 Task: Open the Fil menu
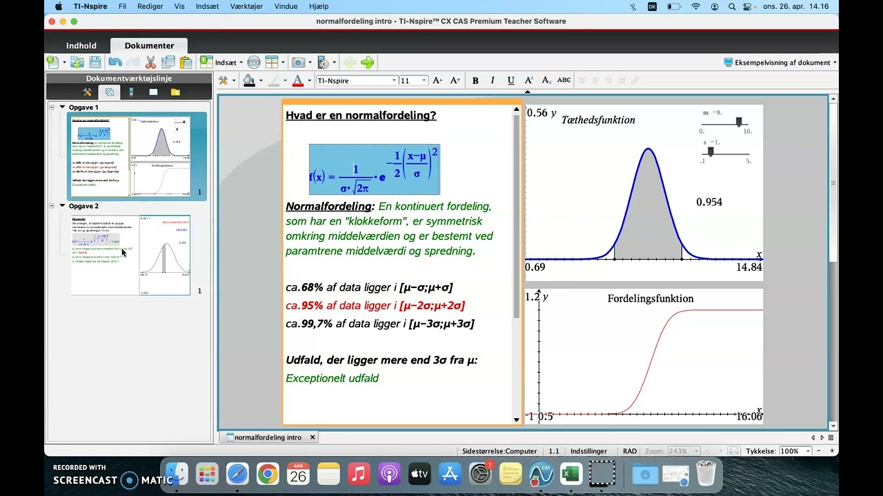(122, 6)
